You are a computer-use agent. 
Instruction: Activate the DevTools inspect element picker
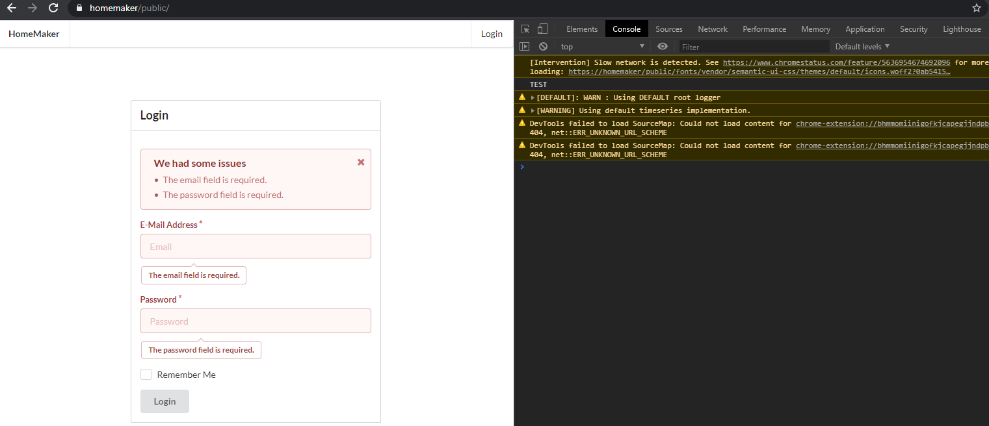pyautogui.click(x=525, y=29)
